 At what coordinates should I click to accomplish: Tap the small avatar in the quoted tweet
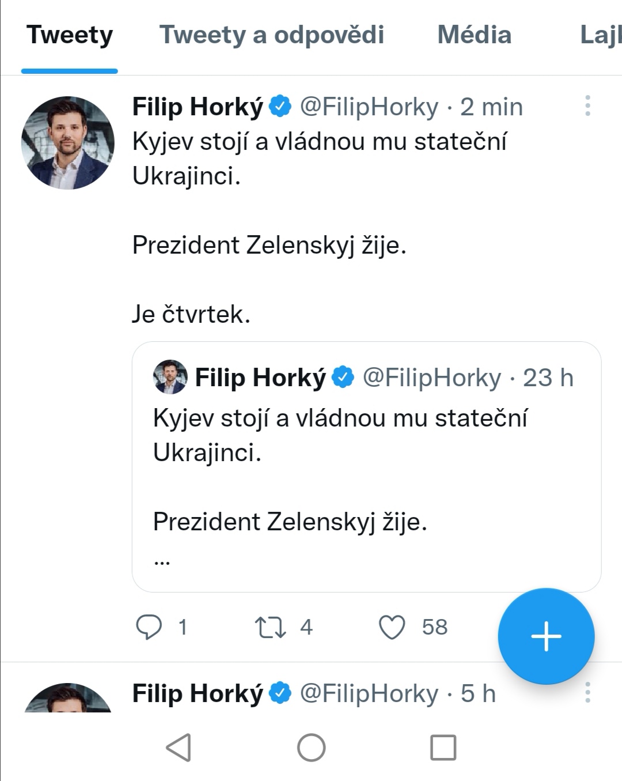click(170, 378)
